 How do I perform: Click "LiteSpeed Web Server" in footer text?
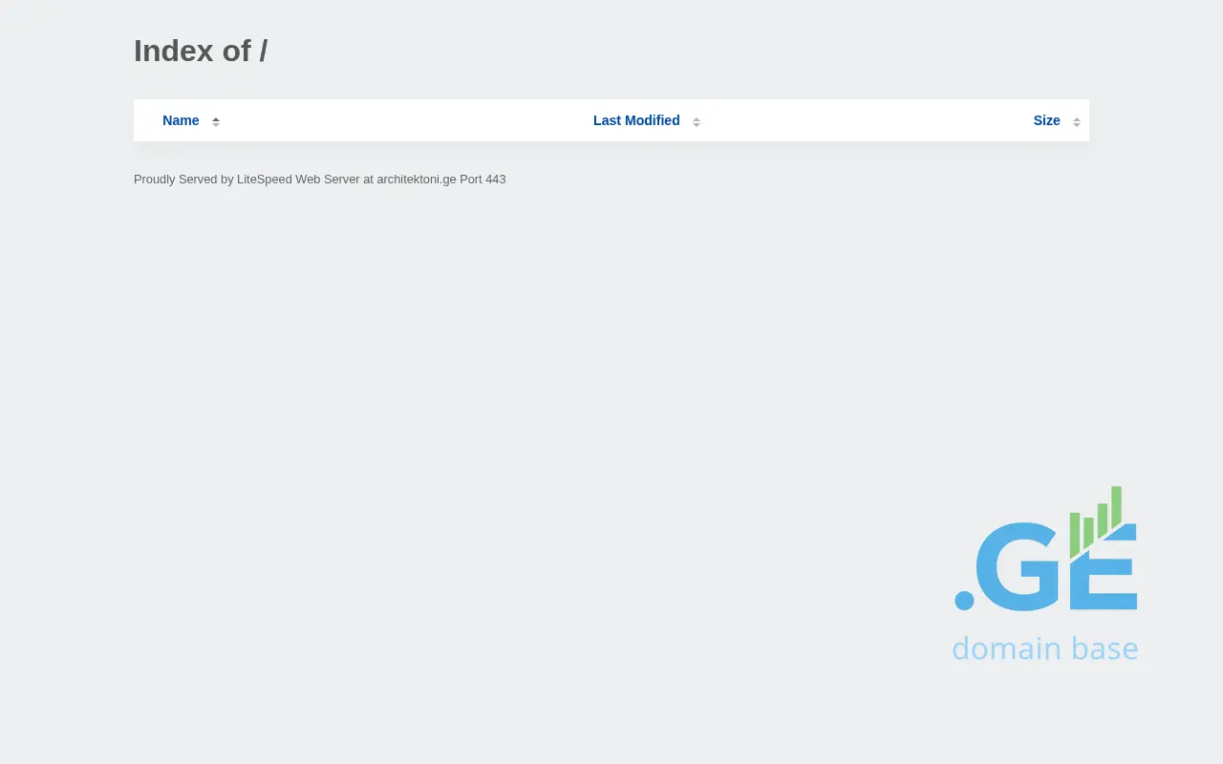point(298,179)
